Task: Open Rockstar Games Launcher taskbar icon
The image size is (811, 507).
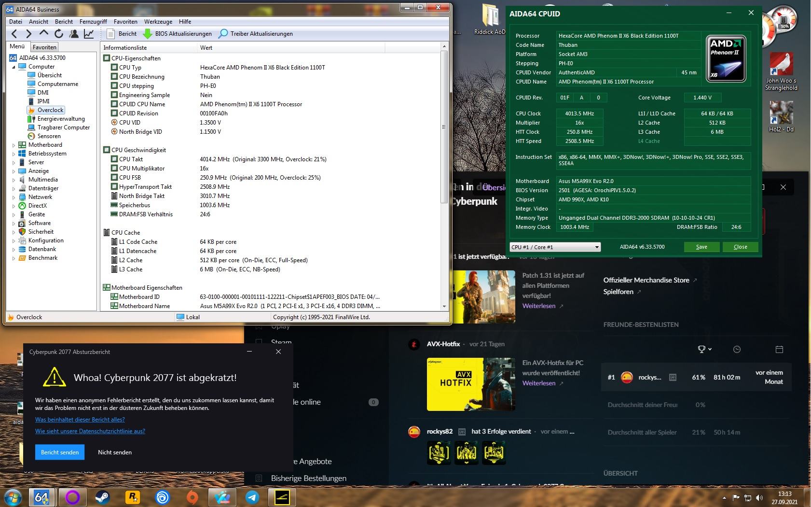Action: click(x=132, y=497)
